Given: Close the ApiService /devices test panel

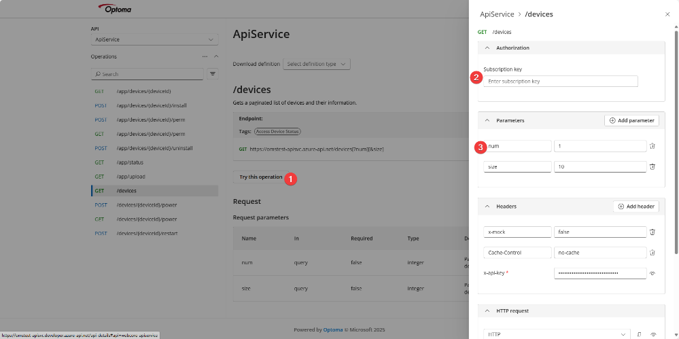Looking at the screenshot, I should coord(667,14).
